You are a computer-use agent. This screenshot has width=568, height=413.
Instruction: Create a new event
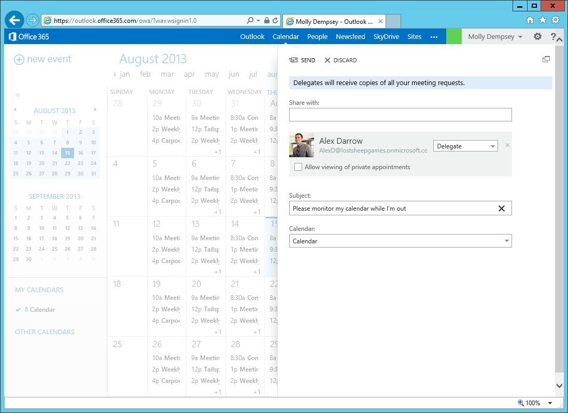click(x=42, y=59)
